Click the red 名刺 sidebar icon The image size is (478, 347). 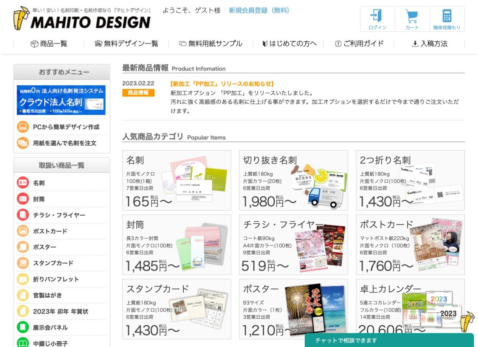[23, 183]
